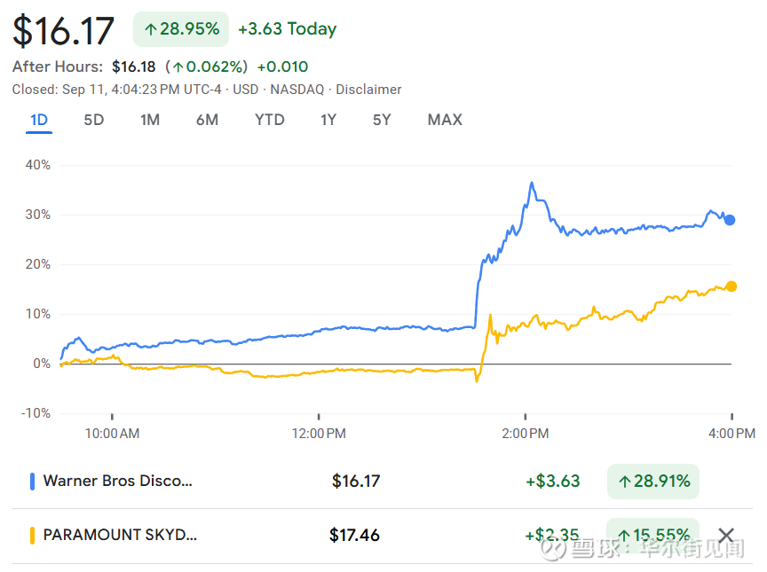Viewport: 767px width, 572px height.
Task: Switch chart to YTD range
Action: click(x=269, y=120)
